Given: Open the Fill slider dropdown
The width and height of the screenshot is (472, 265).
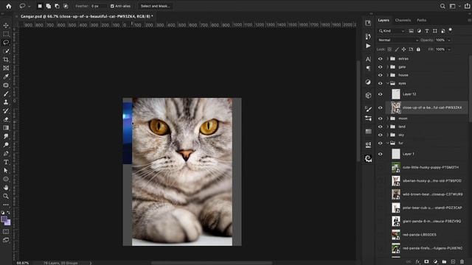Looking at the screenshot, I should tap(449, 49).
